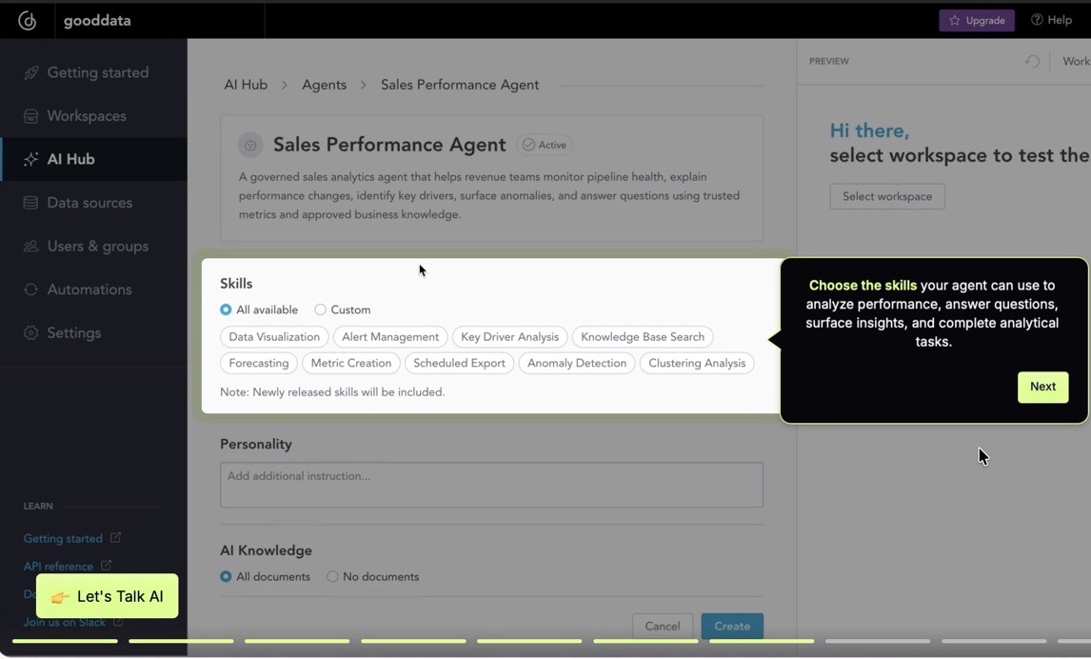Open Settings in sidebar

tap(94, 332)
